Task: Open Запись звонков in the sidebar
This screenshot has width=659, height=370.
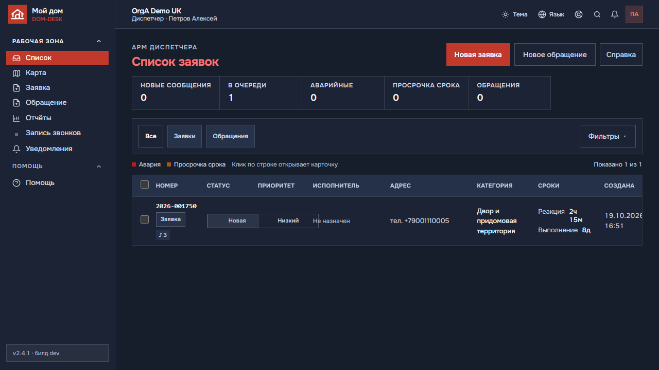Action: [x=57, y=133]
